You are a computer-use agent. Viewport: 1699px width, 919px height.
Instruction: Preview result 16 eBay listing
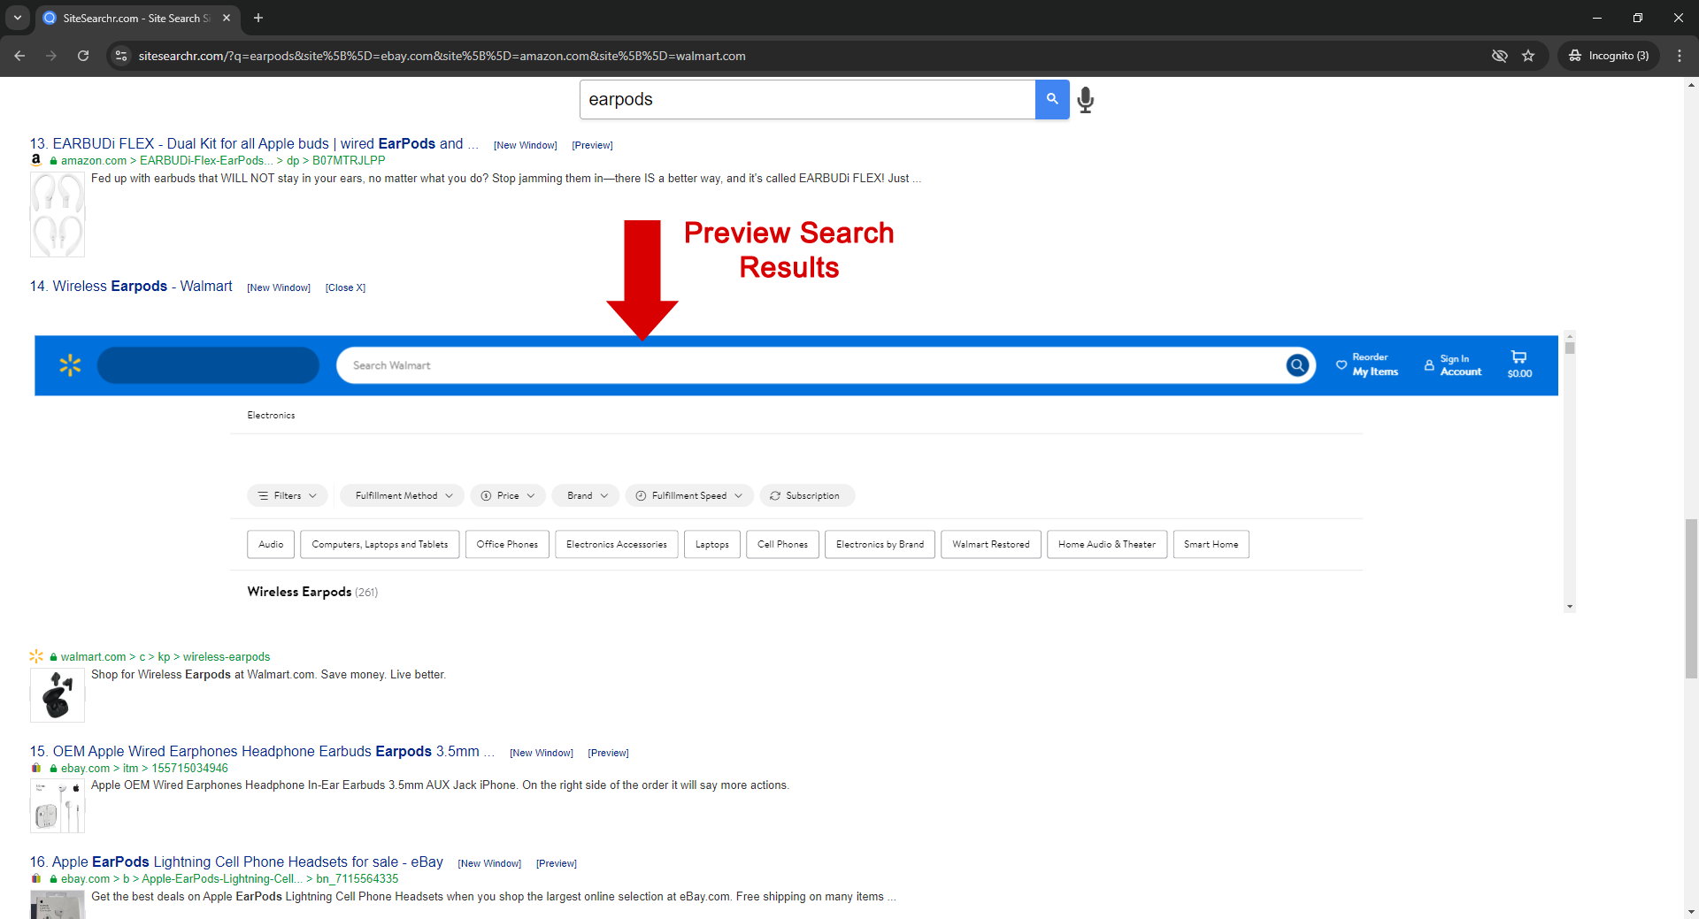556,863
